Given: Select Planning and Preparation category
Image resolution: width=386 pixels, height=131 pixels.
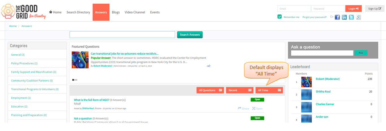Looking at the screenshot, I should tap(29, 115).
